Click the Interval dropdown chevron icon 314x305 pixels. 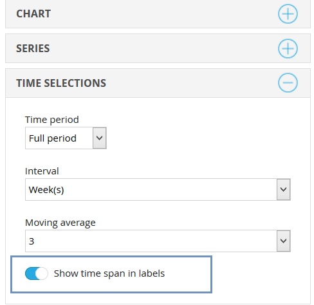coord(283,189)
